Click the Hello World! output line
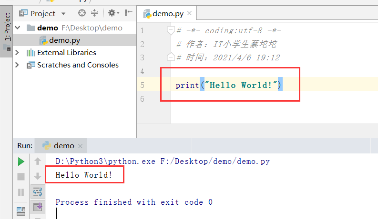 pos(84,175)
